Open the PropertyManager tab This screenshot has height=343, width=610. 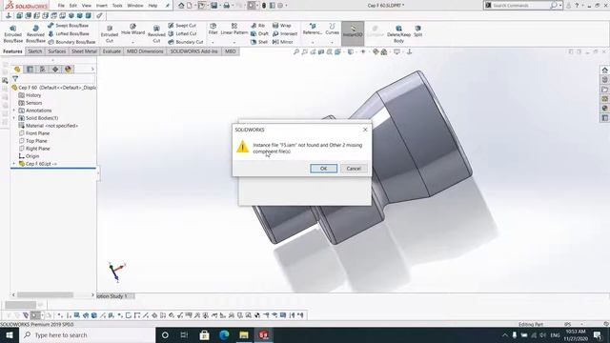click(x=30, y=70)
